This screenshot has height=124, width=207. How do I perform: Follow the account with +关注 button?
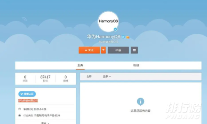click(x=89, y=50)
